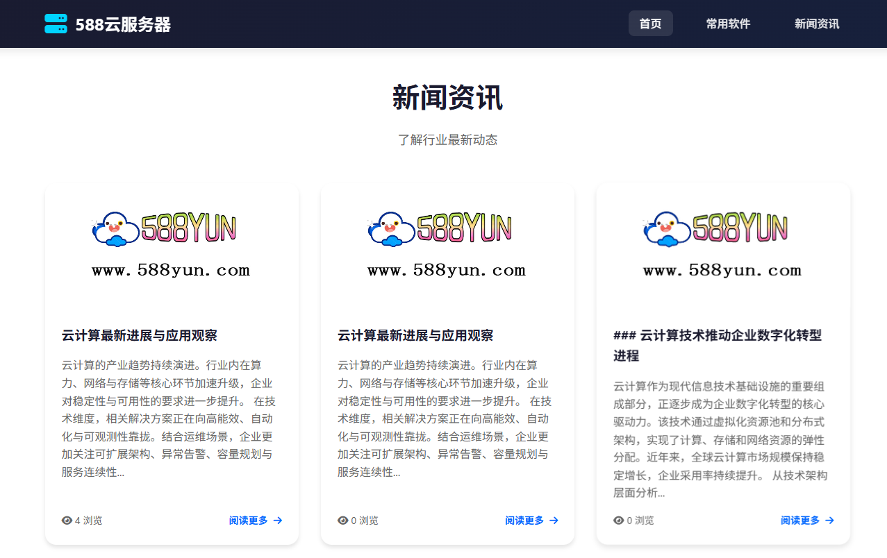Image resolution: width=887 pixels, height=558 pixels.
Task: Click the 588YUN thumbnail in the first card
Action: pyautogui.click(x=171, y=243)
